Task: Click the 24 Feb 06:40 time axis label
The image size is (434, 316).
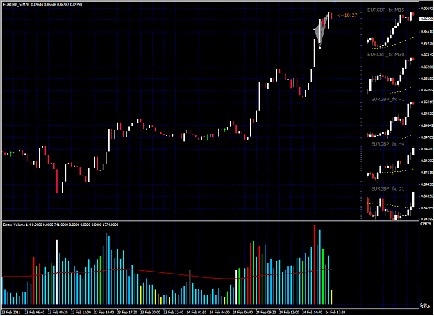Action: (x=243, y=313)
